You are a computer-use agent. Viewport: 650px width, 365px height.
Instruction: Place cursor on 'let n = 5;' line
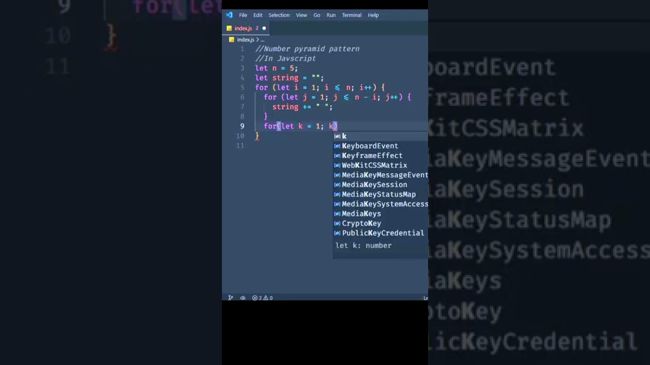coord(277,68)
